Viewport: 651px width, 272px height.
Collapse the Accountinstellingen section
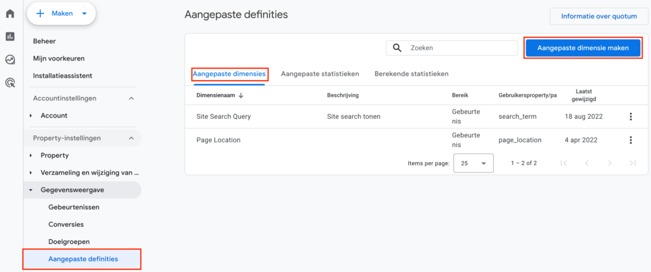(x=131, y=99)
